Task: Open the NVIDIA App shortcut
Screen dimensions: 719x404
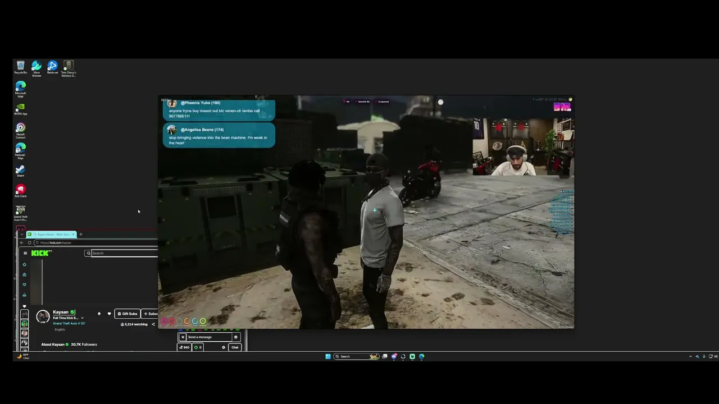Action: point(21,109)
